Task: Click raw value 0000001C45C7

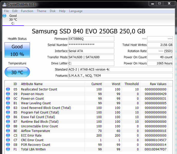Action: pyautogui.click(x=156, y=140)
